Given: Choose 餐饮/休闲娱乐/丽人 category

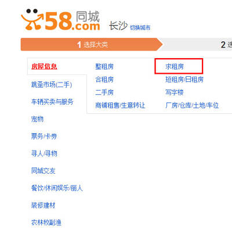Looking at the screenshot, I should coord(57,188).
